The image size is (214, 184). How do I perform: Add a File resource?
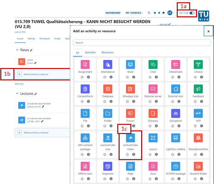coord(85,113)
